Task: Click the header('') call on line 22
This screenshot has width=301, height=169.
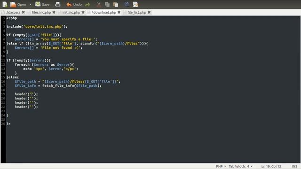Action: [26, 107]
